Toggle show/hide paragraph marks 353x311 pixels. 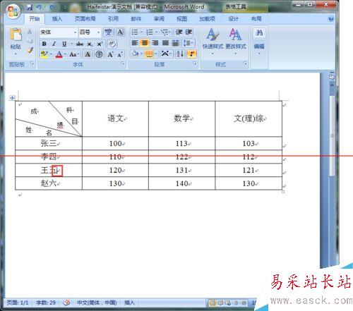click(x=191, y=54)
